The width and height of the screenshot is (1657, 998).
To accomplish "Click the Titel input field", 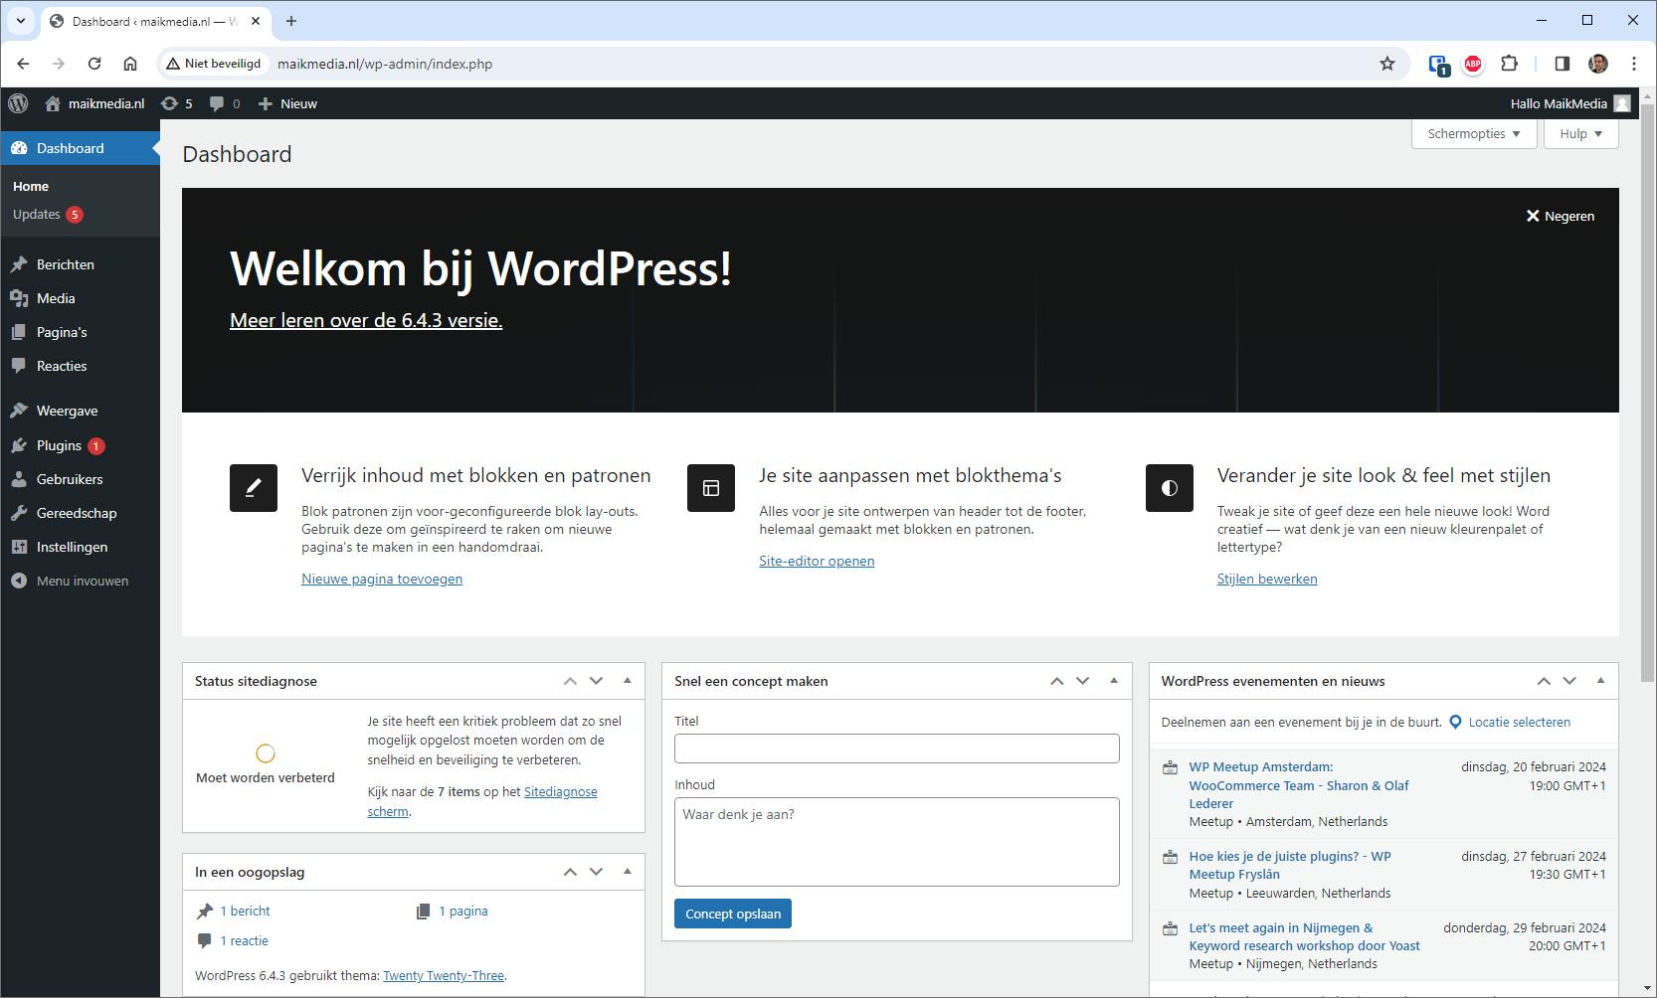I will click(897, 748).
